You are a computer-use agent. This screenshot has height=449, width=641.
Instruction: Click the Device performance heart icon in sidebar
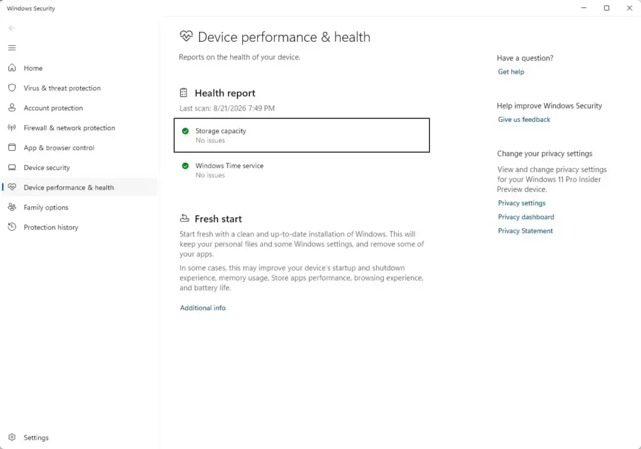click(x=12, y=187)
